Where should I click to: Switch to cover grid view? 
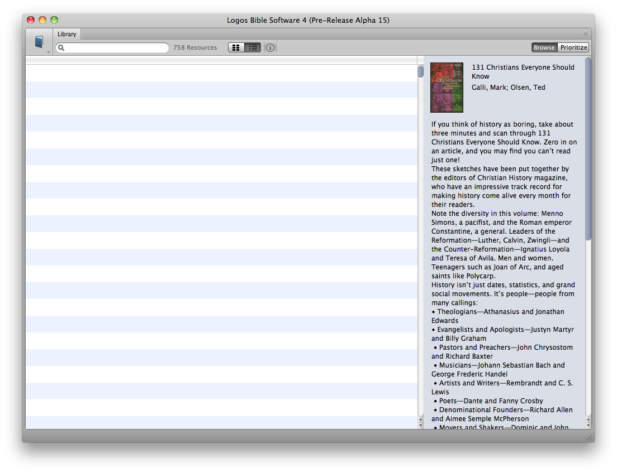(x=236, y=47)
